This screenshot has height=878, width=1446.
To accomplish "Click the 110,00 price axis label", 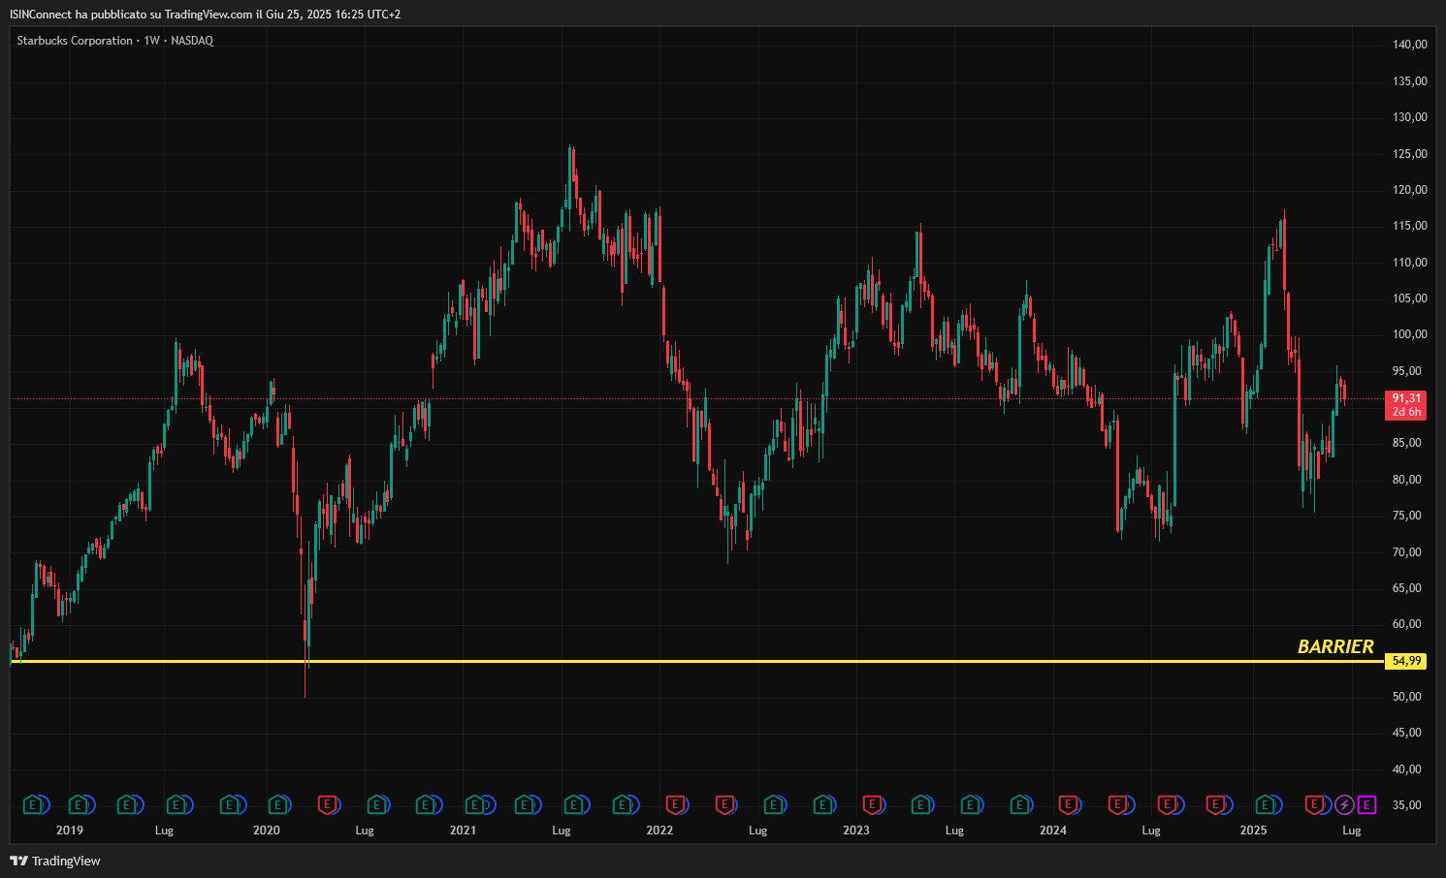I will tap(1410, 263).
